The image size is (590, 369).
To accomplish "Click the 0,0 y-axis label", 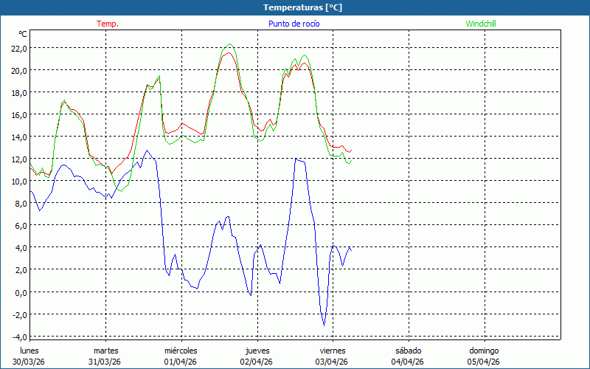I will pos(19,292).
